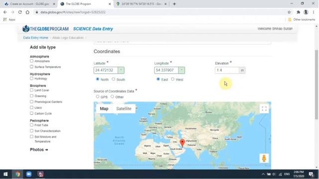Click into the Longitude input field
This screenshot has height=179, width=319.
166,70
